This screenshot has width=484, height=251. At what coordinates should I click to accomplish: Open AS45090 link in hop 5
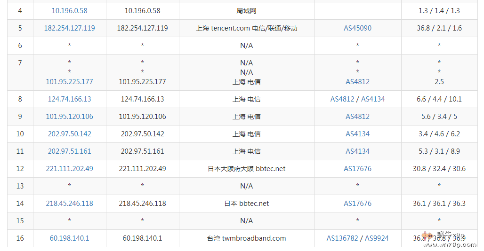pos(357,28)
